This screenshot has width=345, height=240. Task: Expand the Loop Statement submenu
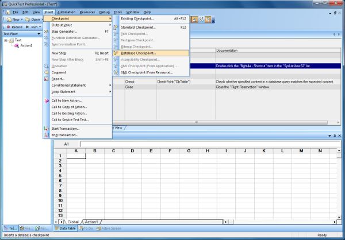pyautogui.click(x=110, y=92)
